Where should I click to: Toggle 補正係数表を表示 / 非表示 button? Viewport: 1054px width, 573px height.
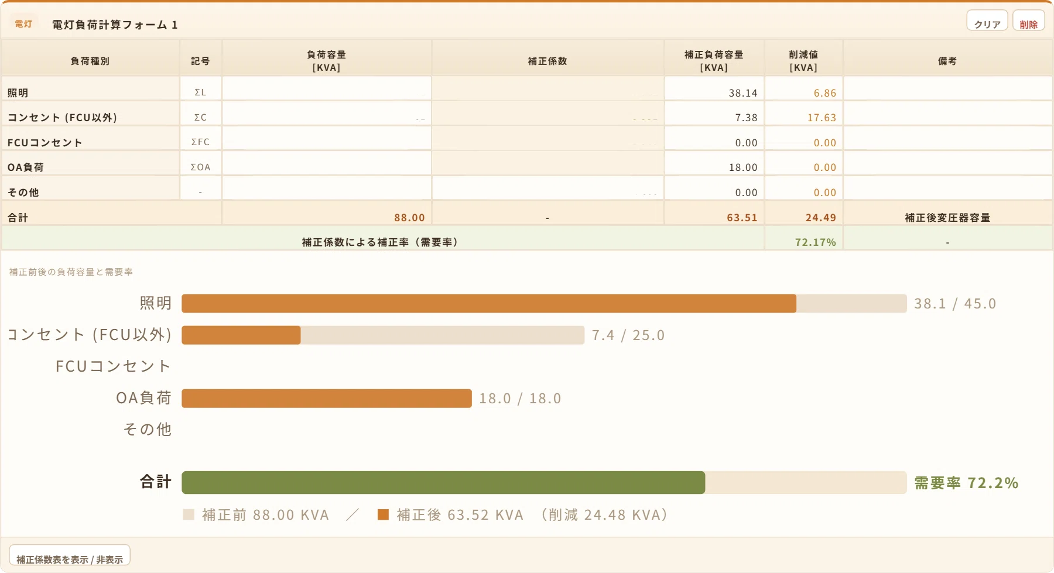70,555
